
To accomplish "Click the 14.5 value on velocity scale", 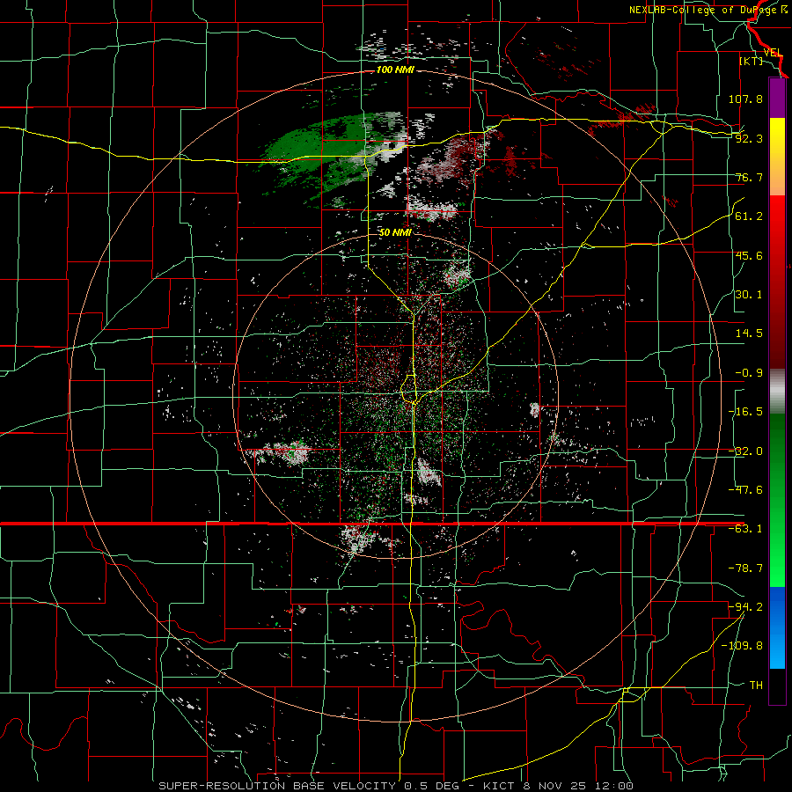I will point(749,334).
